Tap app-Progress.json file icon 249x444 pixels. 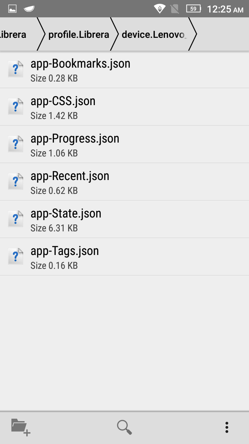tap(16, 144)
